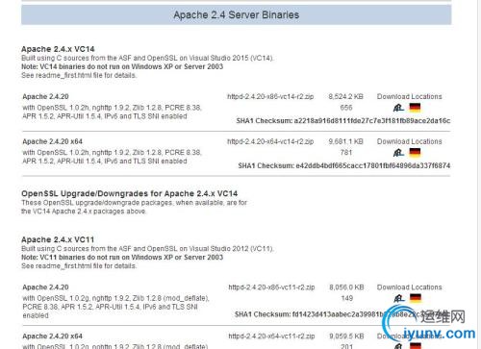Click the 9,681.1 KB file size
The width and height of the screenshot is (481, 349).
[345, 141]
